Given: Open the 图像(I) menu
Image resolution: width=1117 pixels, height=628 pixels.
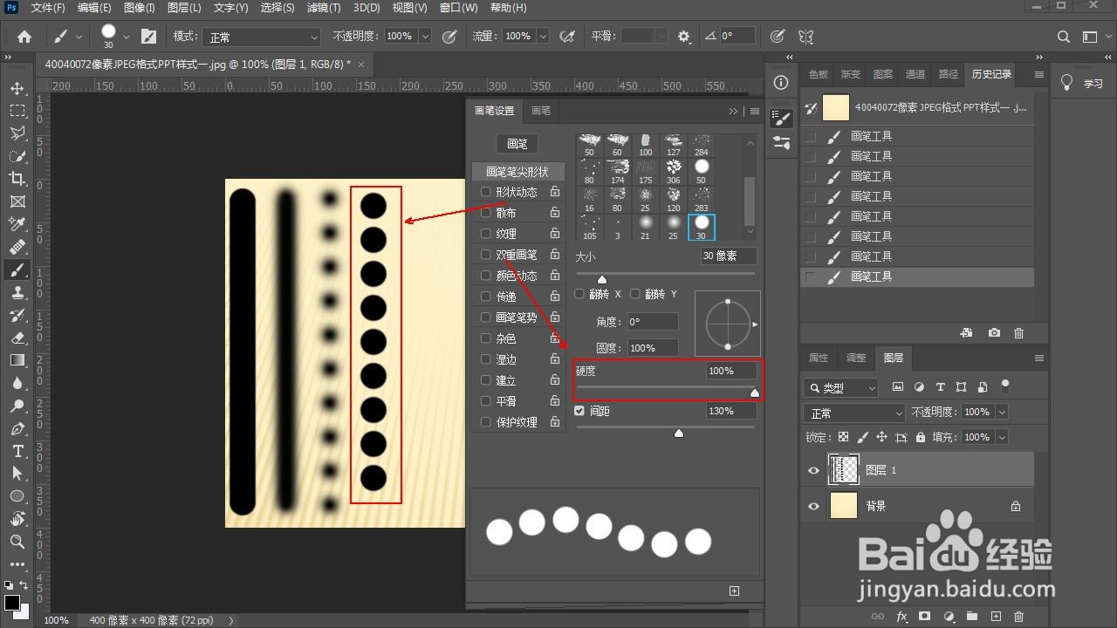Looking at the screenshot, I should pos(139,8).
